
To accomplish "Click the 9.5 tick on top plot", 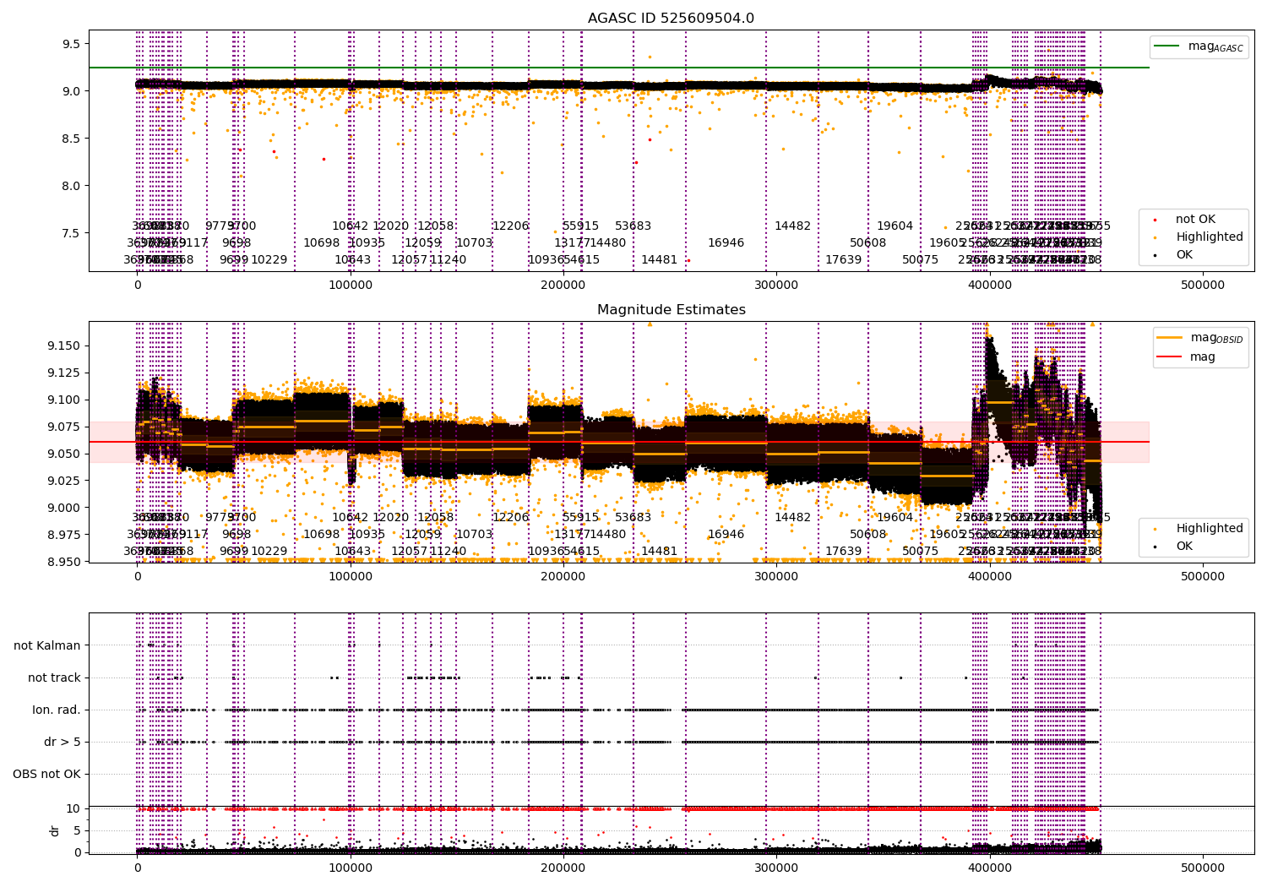I will (72, 44).
